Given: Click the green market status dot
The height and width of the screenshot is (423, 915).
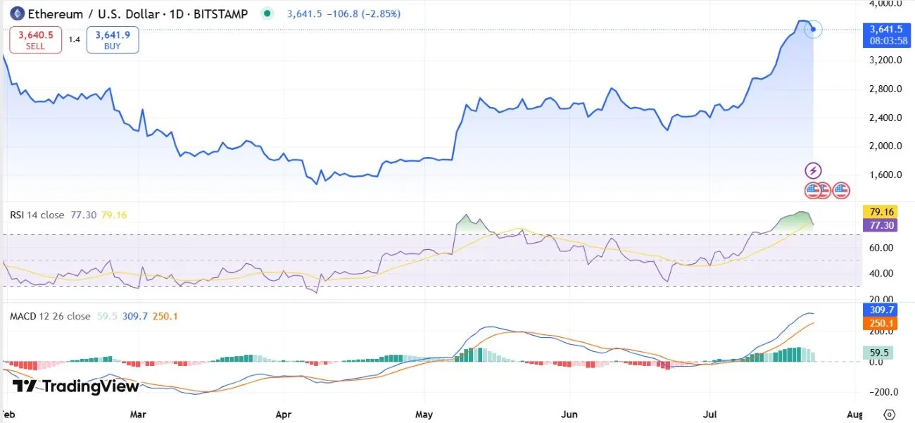Looking at the screenshot, I should coord(266,13).
